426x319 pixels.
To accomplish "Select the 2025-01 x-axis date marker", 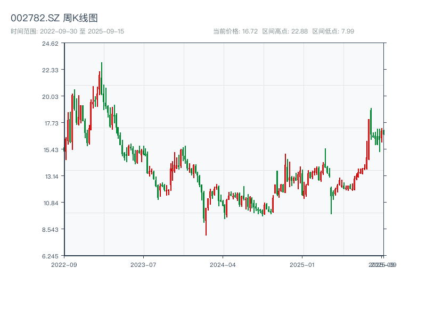I will point(302,264).
